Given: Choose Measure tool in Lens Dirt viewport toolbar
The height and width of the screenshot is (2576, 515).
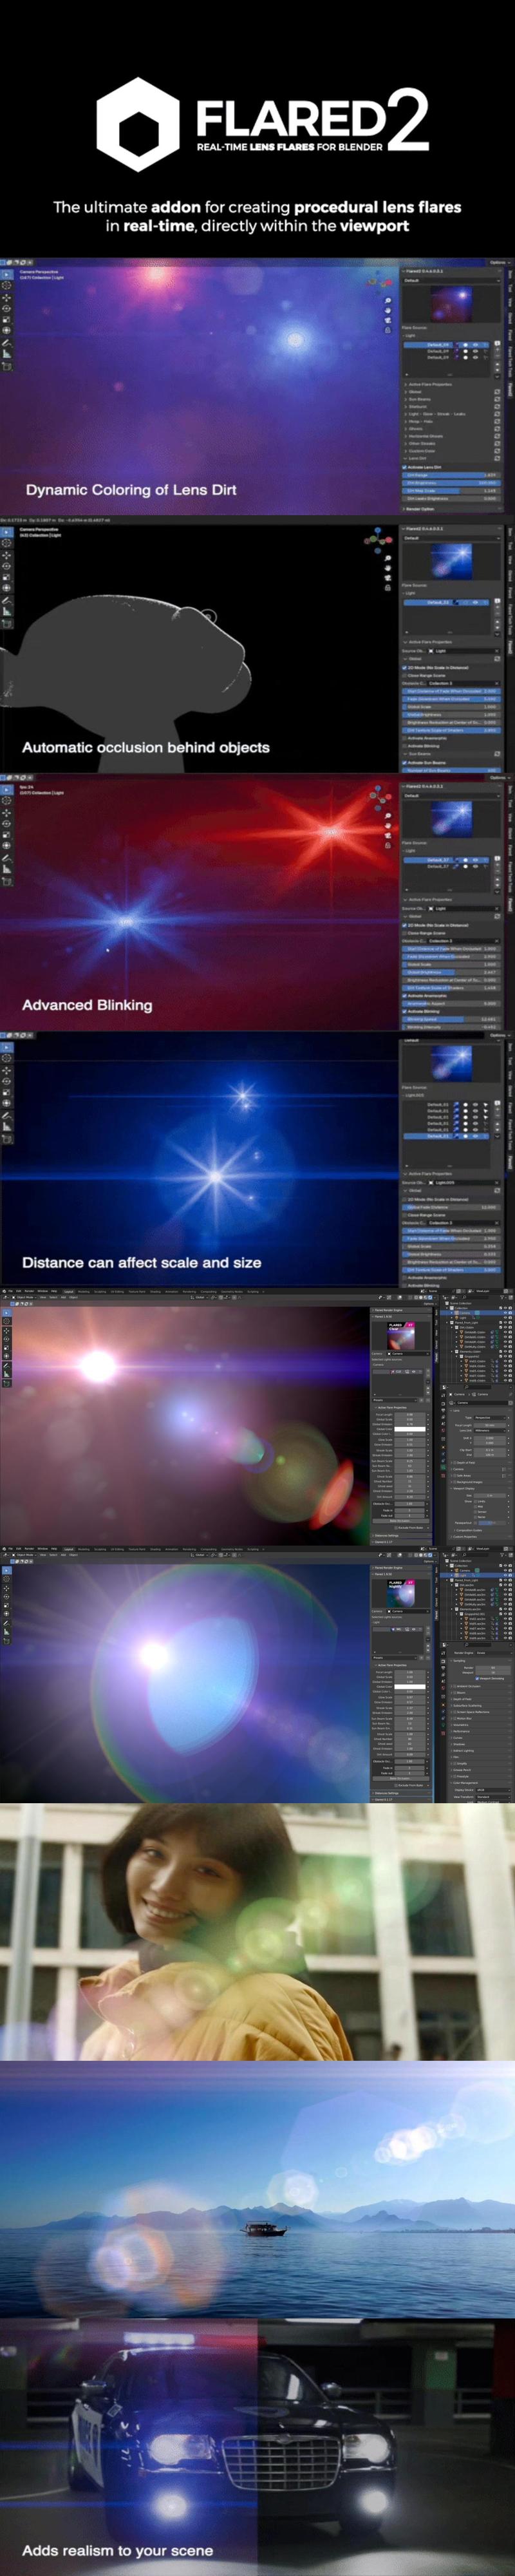Looking at the screenshot, I should (x=7, y=353).
